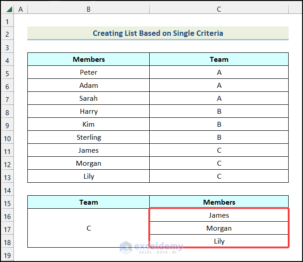This screenshot has width=303, height=262.
Task: Click the cell containing Sterling
Action: [x=89, y=137]
